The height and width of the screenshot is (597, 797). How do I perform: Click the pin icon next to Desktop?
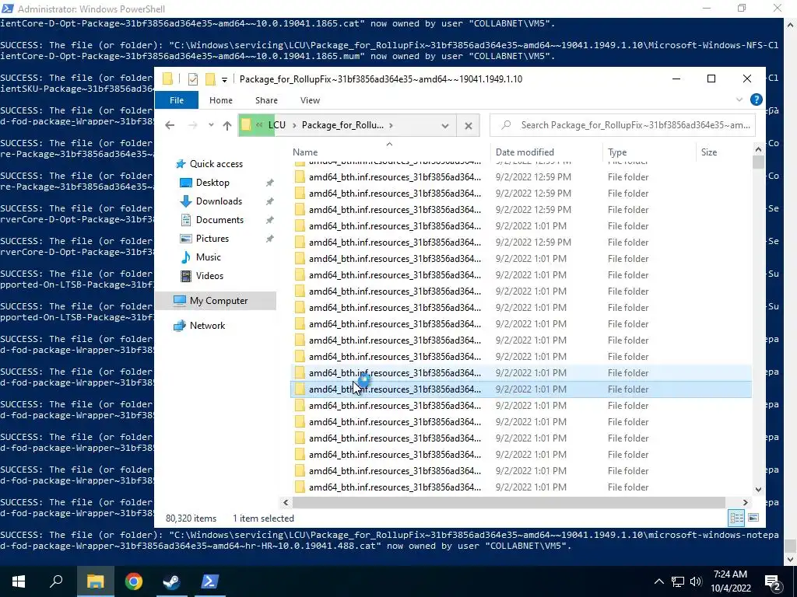click(270, 183)
